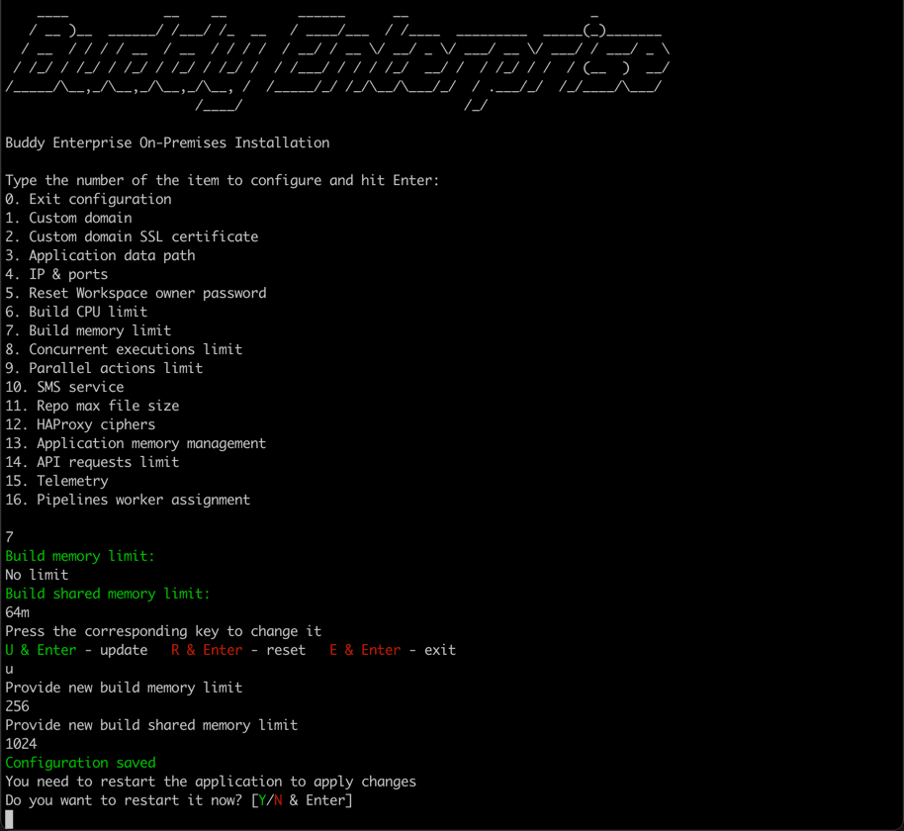Select '12. HAProxy ciphers' option
Image resolution: width=904 pixels, height=831 pixels.
pyautogui.click(x=80, y=424)
